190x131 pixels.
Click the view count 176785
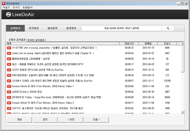(167, 81)
